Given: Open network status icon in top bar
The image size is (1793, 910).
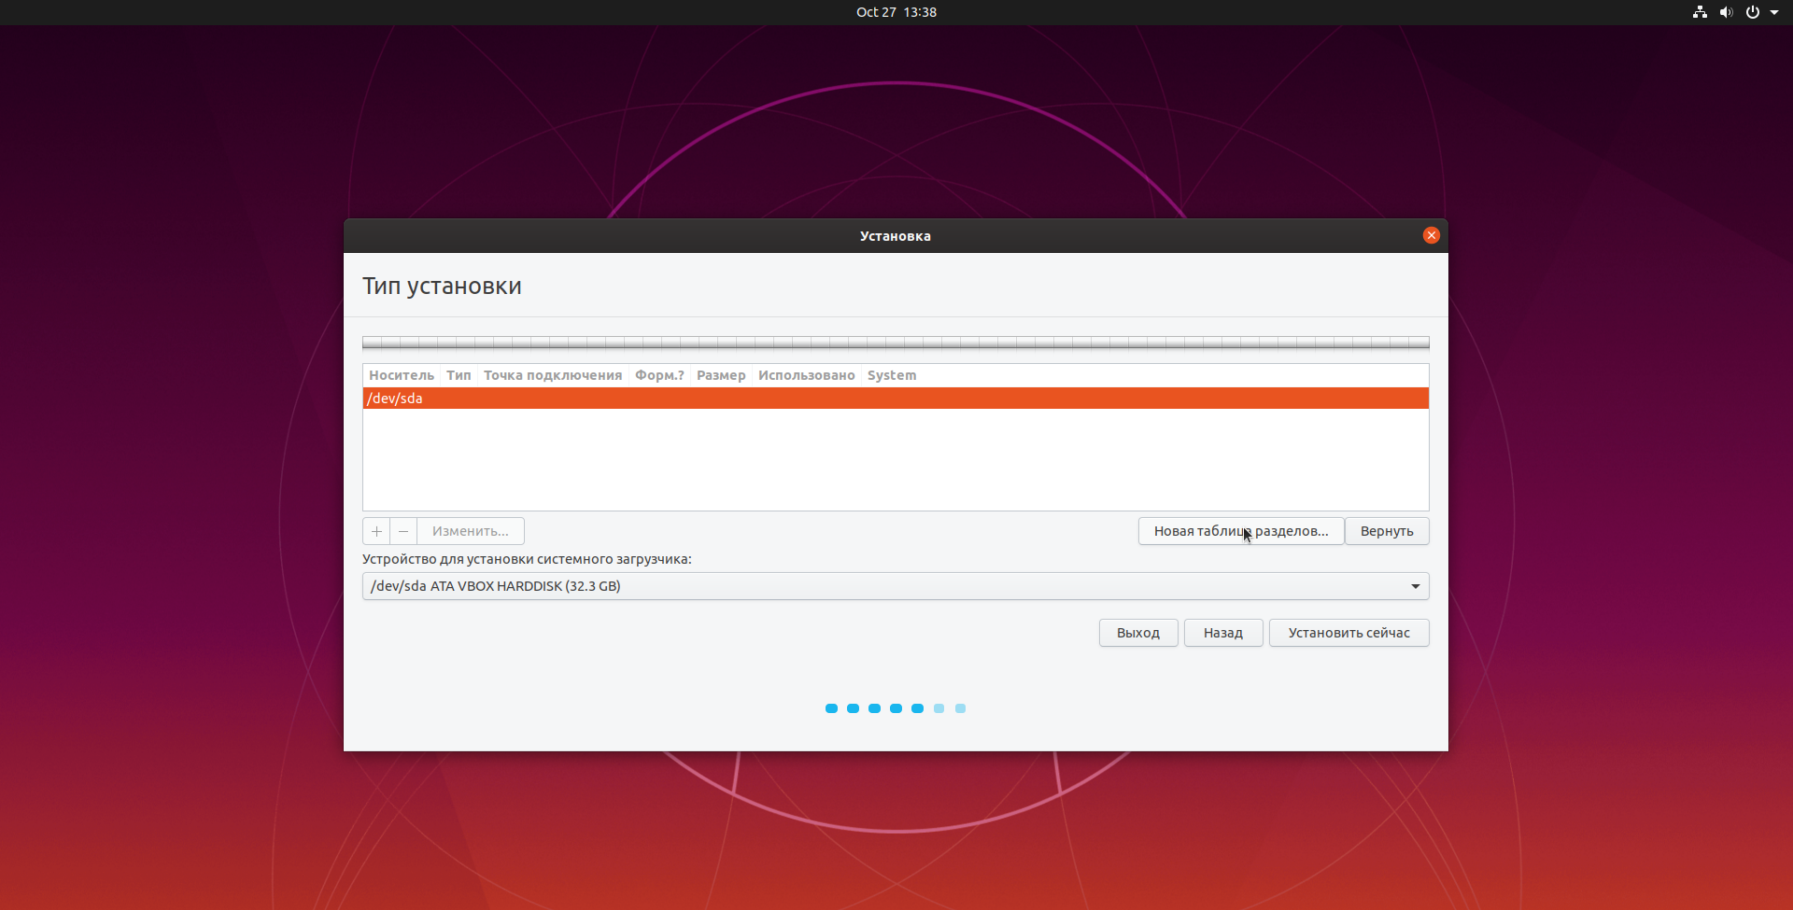Looking at the screenshot, I should click(x=1700, y=12).
